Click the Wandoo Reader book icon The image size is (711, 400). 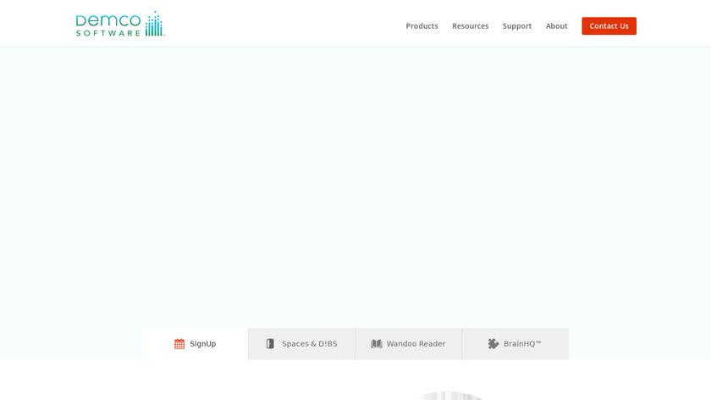(x=377, y=344)
